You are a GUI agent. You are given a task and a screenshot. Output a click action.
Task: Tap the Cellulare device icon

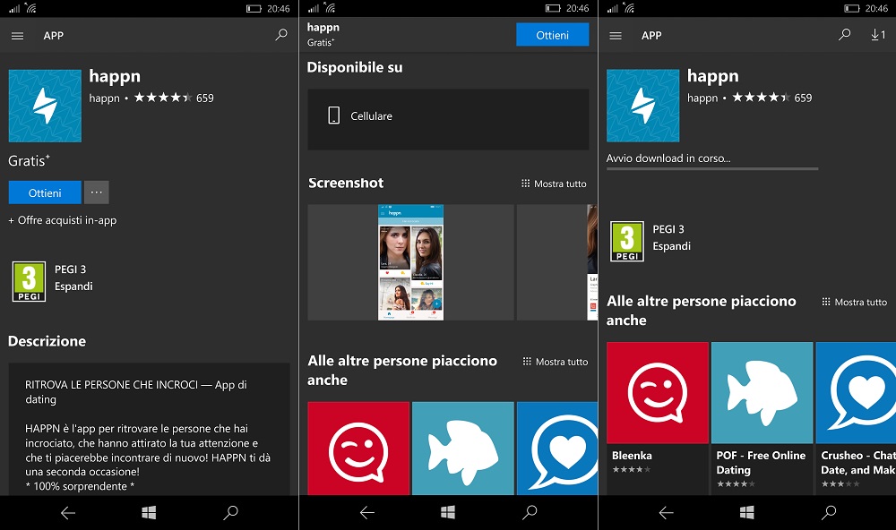tap(333, 115)
